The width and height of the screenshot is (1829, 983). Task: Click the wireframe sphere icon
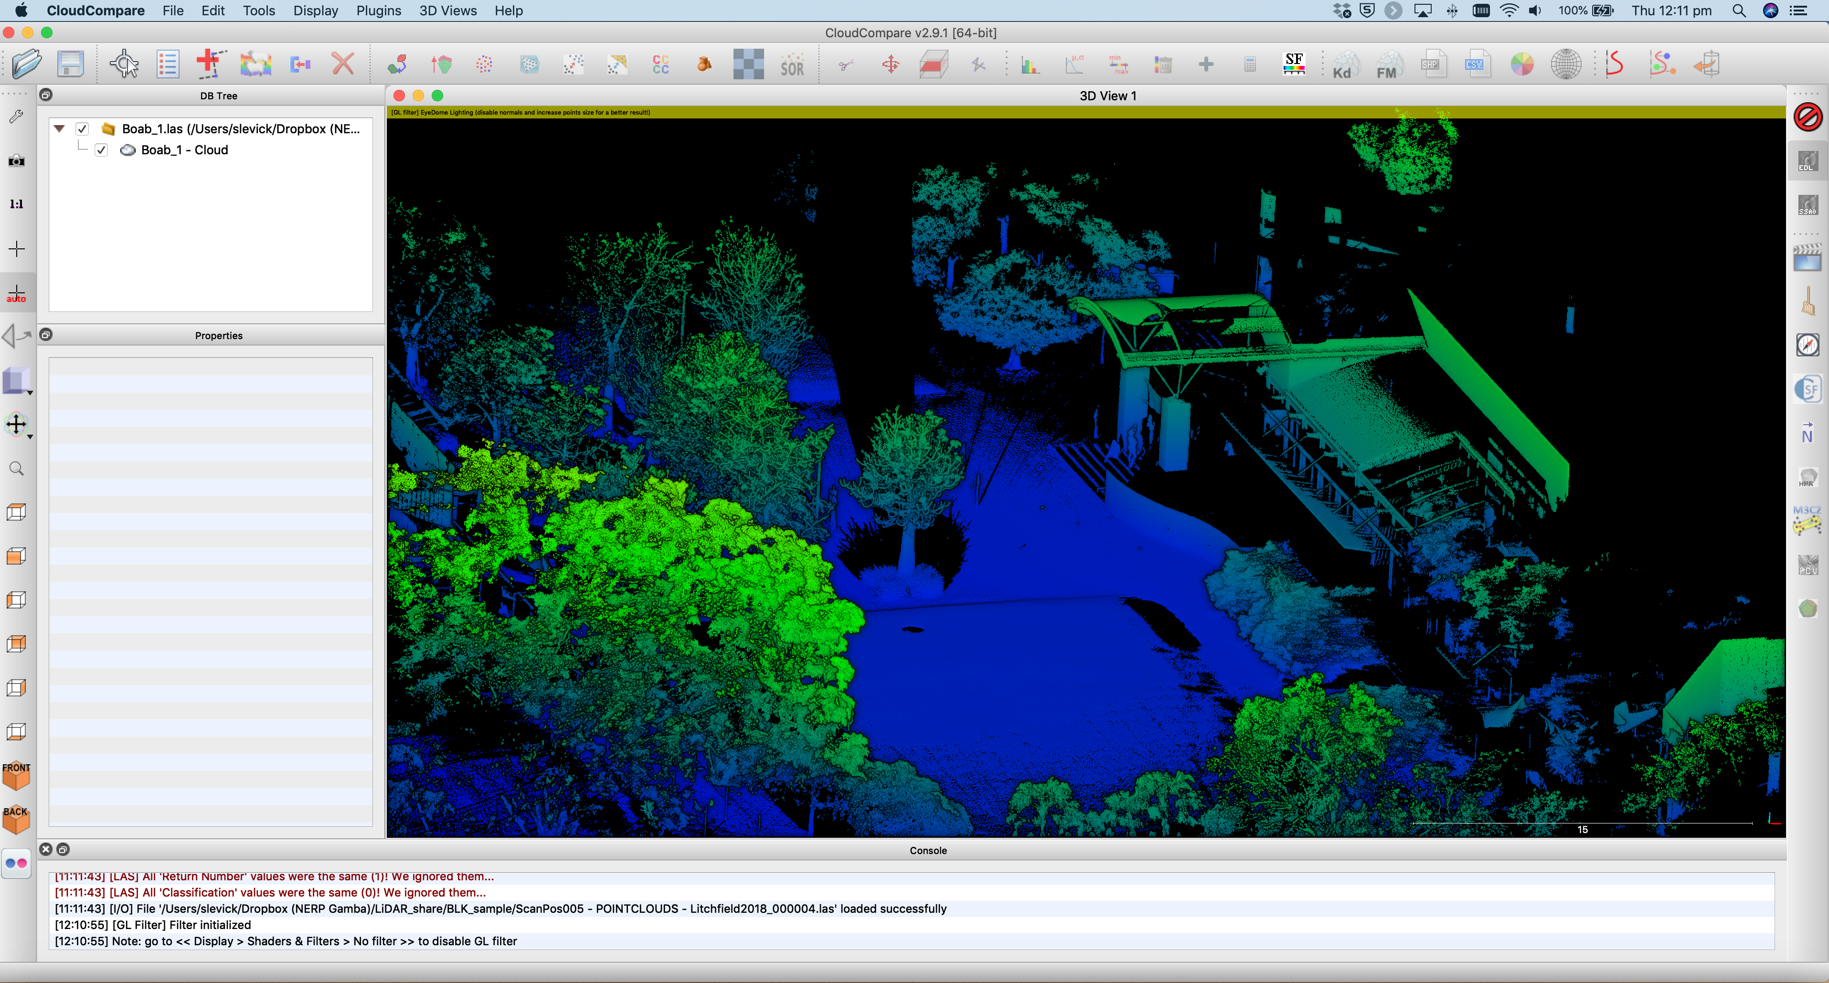[1565, 64]
